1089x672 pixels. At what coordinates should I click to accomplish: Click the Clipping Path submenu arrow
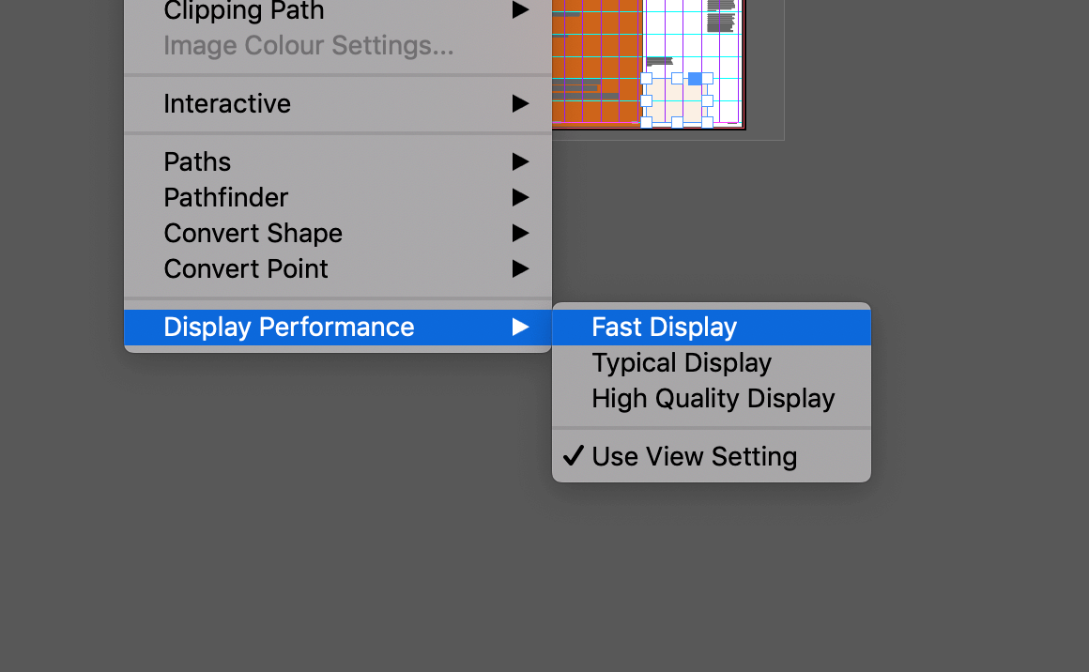tap(520, 11)
